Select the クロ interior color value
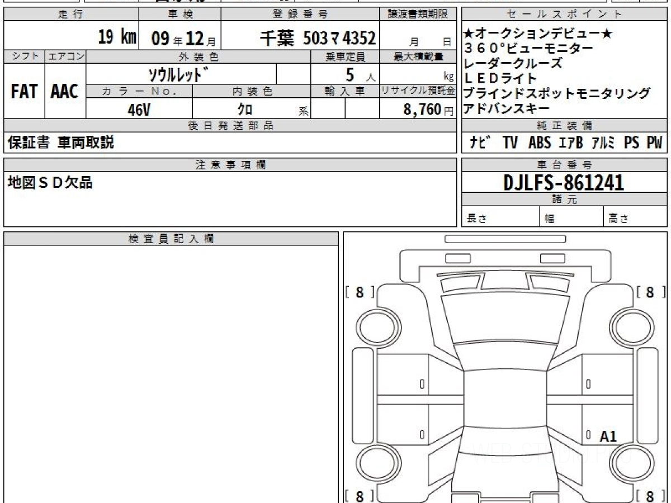 coord(245,109)
